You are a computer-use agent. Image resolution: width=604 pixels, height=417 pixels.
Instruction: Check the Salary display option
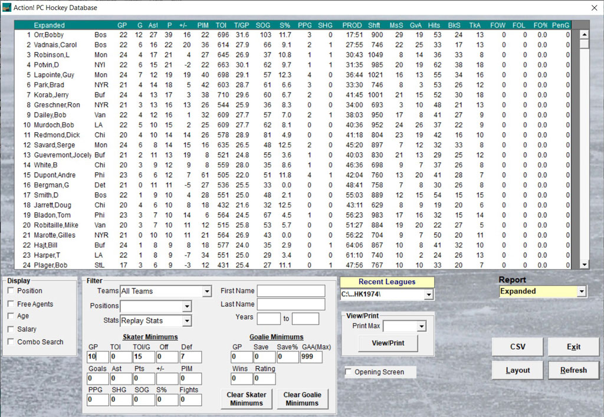point(11,329)
